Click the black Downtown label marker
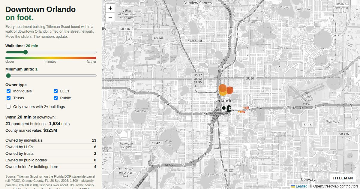 click(229, 109)
